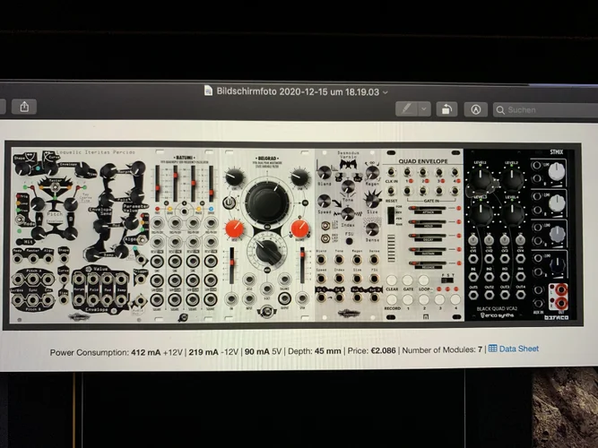The height and width of the screenshot is (448, 598).
Task: Click the magnifier icon in search field
Action: click(500, 110)
